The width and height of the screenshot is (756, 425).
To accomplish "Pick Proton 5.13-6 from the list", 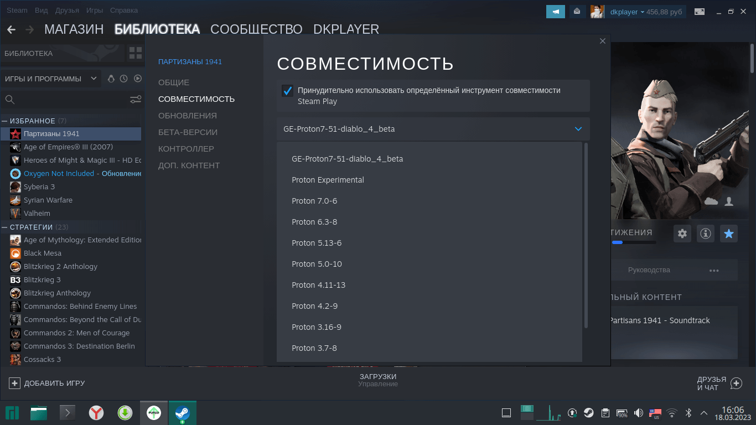I will pos(429,243).
